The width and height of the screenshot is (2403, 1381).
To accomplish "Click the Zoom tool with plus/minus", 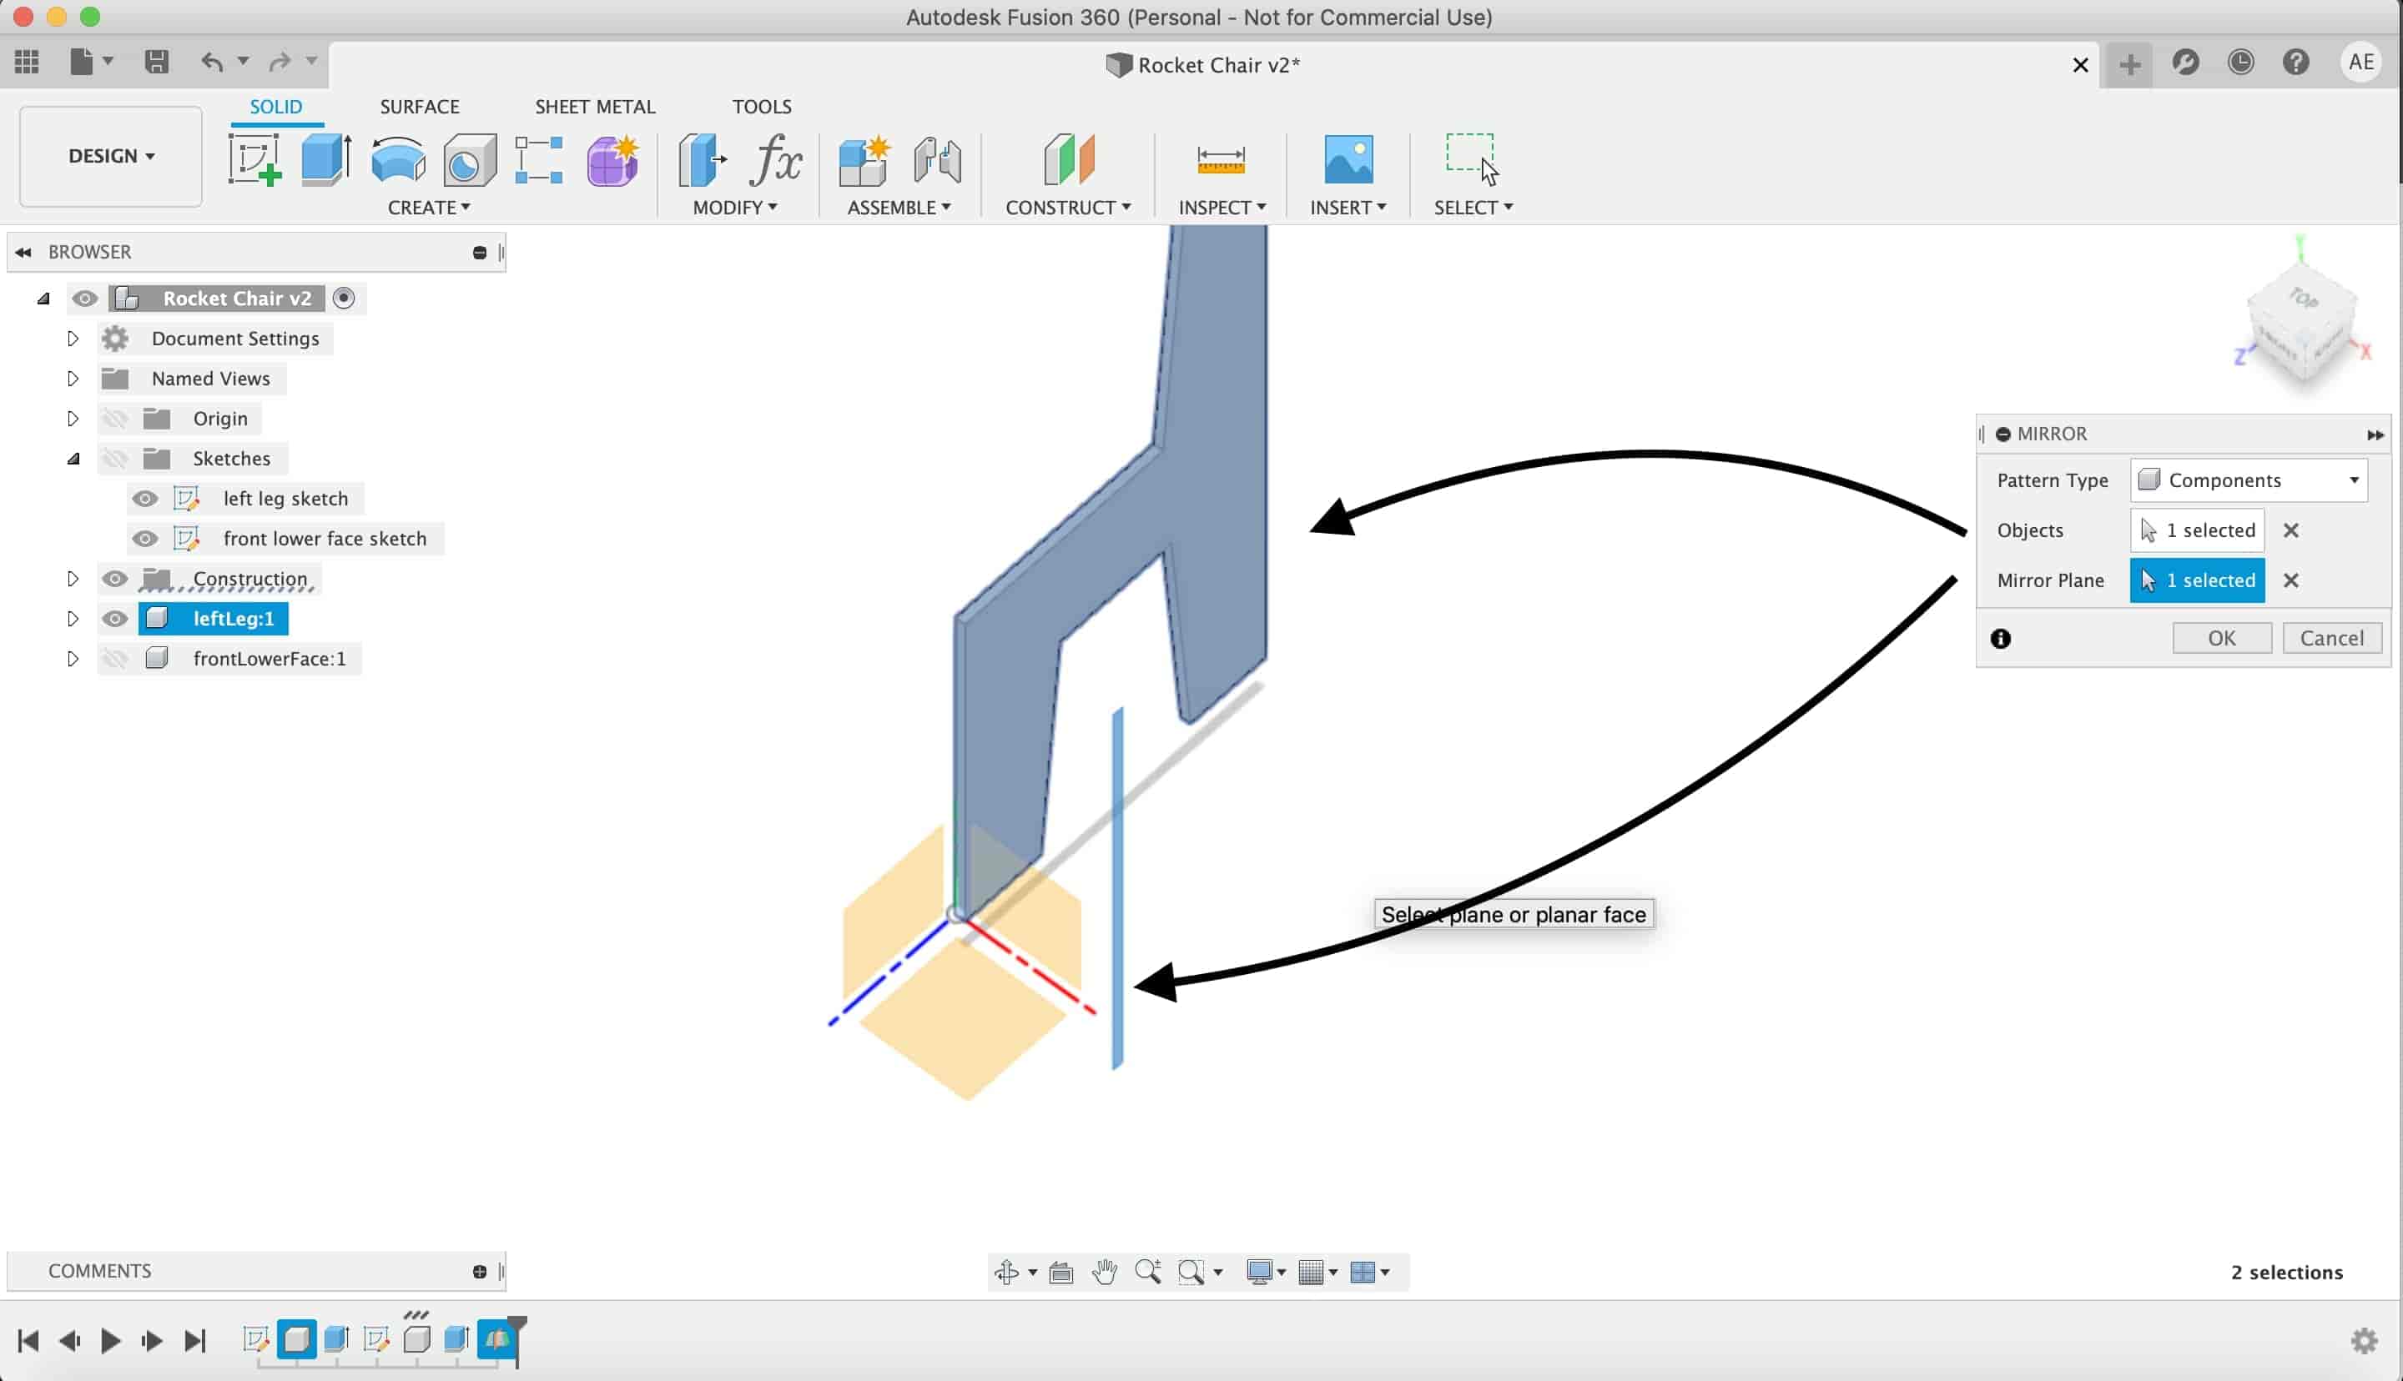I will point(1148,1272).
